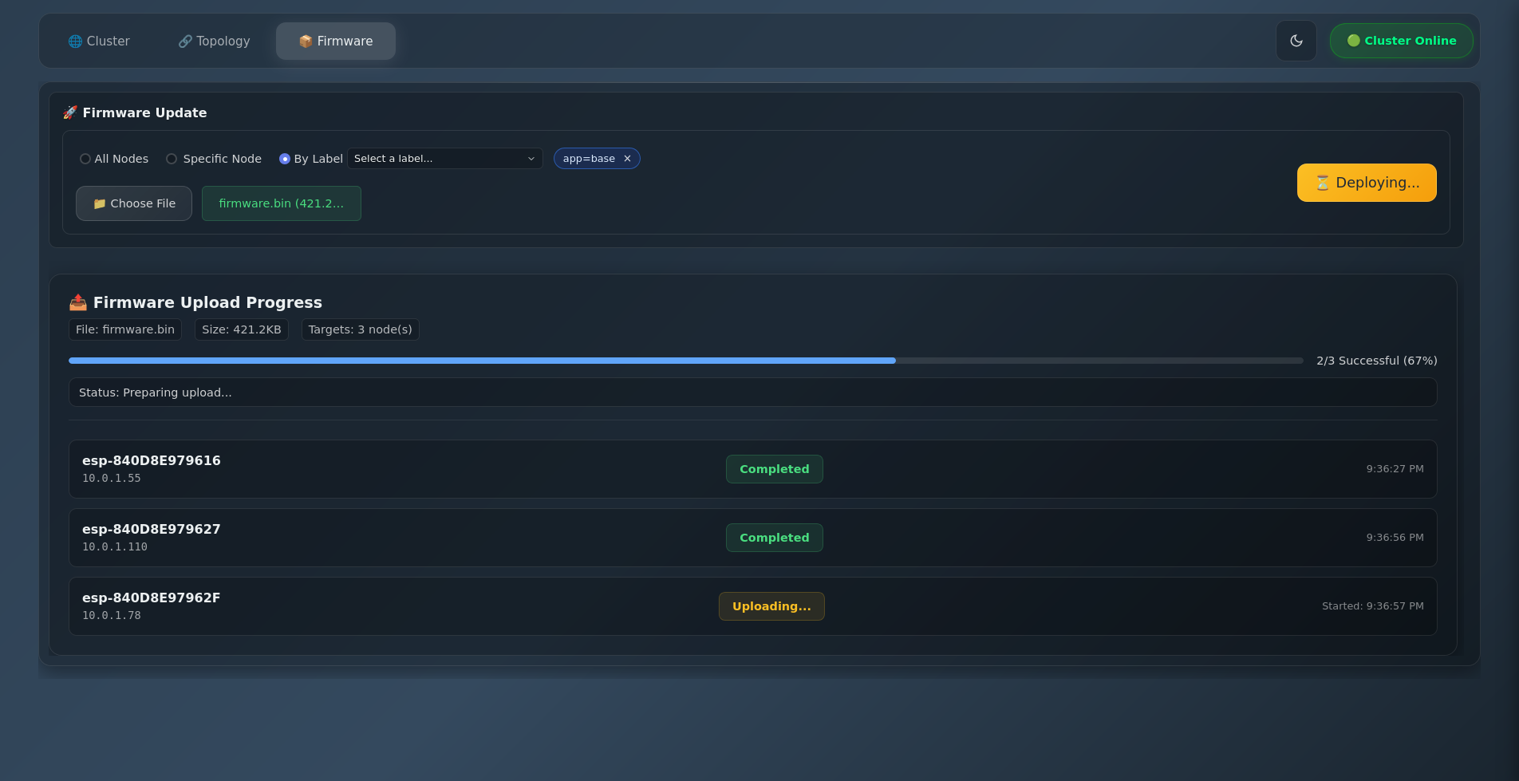Screen dimensions: 1519x781
Task: Click the firmware.bin selected file chip
Action: click(281, 203)
